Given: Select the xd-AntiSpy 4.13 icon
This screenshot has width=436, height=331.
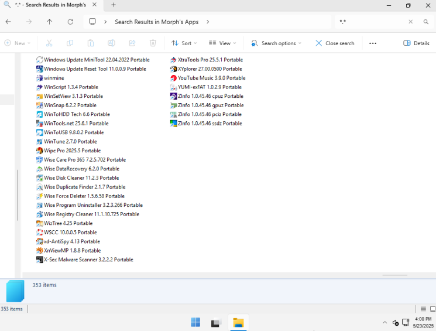Looking at the screenshot, I should [39, 241].
